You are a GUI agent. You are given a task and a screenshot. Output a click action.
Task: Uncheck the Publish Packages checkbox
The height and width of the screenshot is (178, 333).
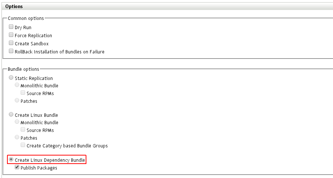click(17, 167)
